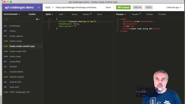Screen dimensions: 185x104
Task: Select the GET /challenges request
Action: tap(23, 26)
